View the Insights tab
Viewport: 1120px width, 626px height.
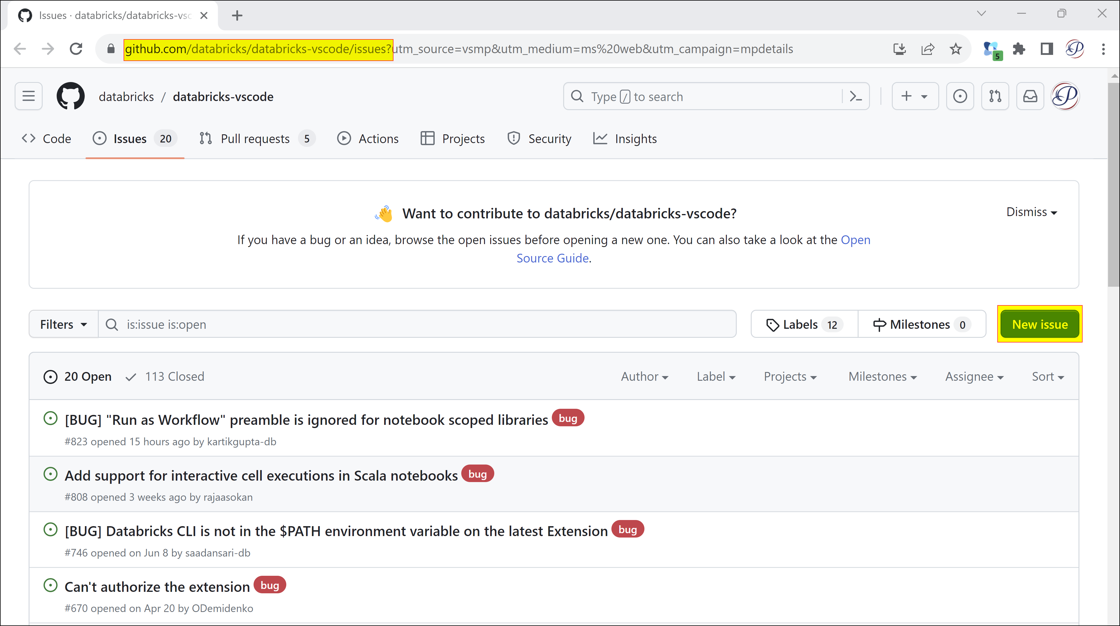click(x=625, y=139)
